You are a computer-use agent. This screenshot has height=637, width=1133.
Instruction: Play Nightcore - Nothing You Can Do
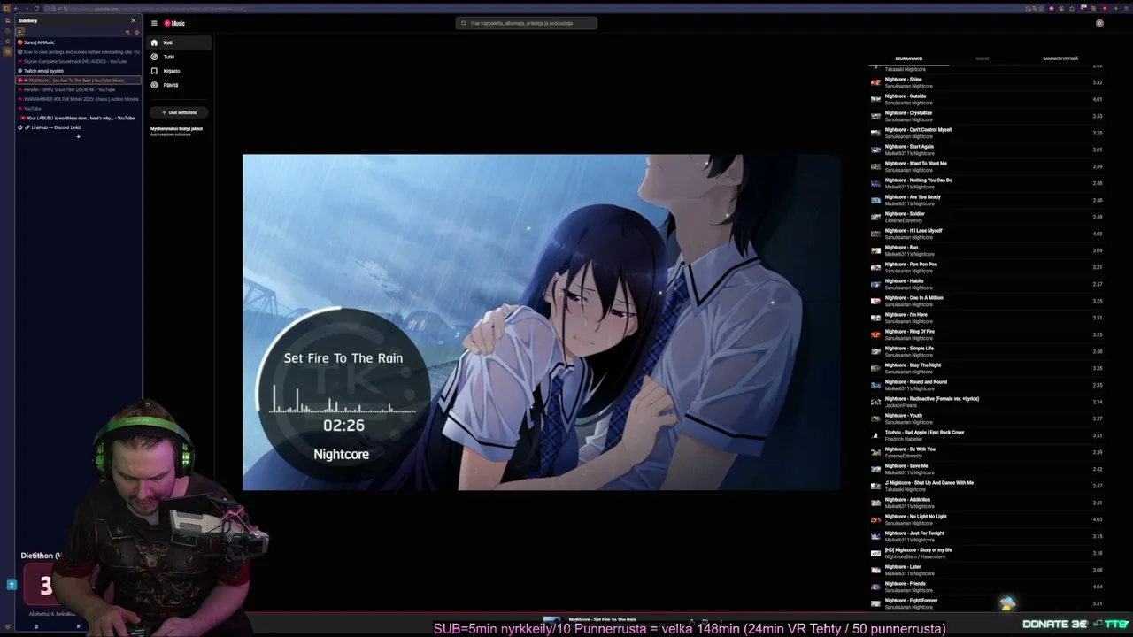(x=987, y=183)
